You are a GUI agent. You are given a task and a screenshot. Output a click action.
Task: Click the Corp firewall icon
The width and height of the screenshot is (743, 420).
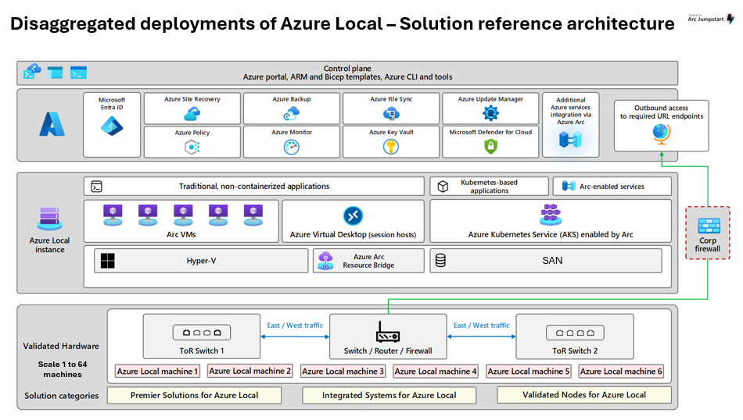coord(709,226)
